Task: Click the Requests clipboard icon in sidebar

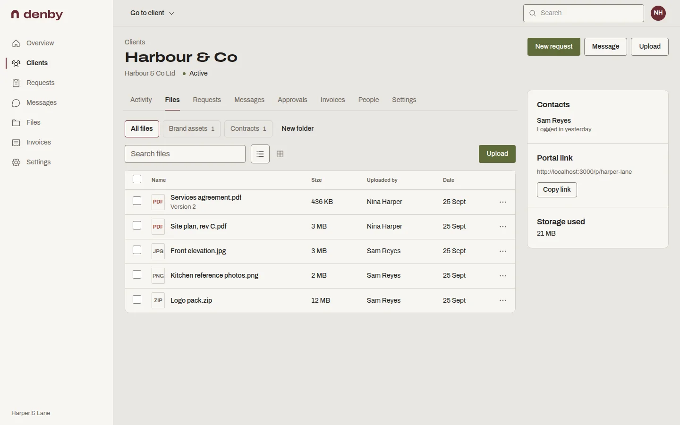Action: (16, 83)
